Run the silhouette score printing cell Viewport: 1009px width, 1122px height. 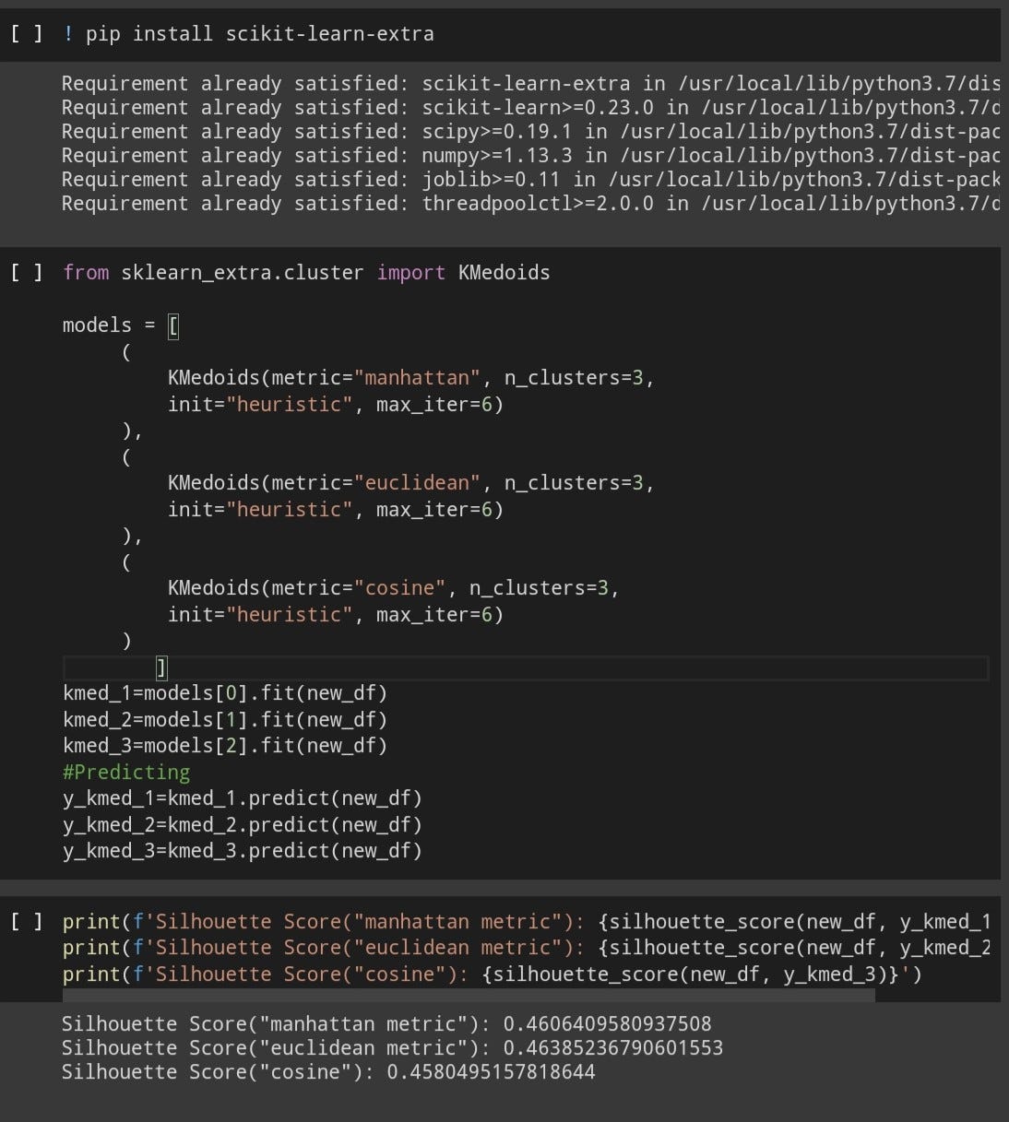[x=28, y=921]
